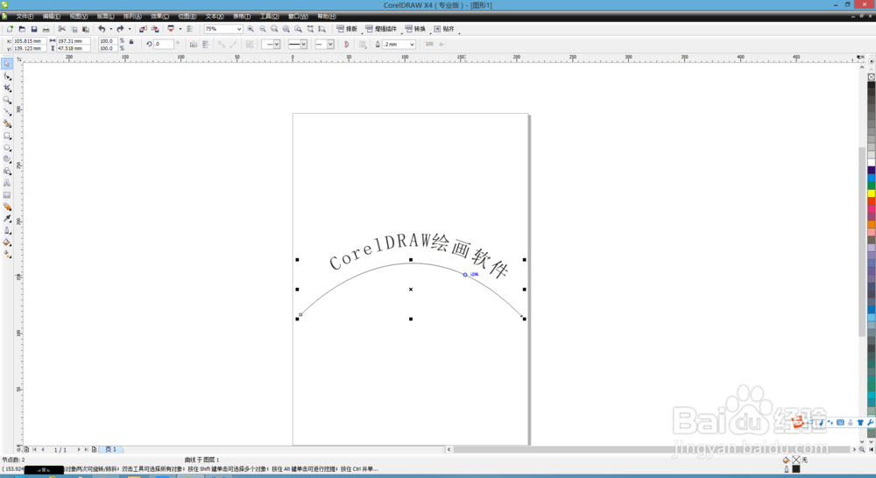Click the no-color X swatch atop palette
This screenshot has height=478, width=876.
[871, 77]
